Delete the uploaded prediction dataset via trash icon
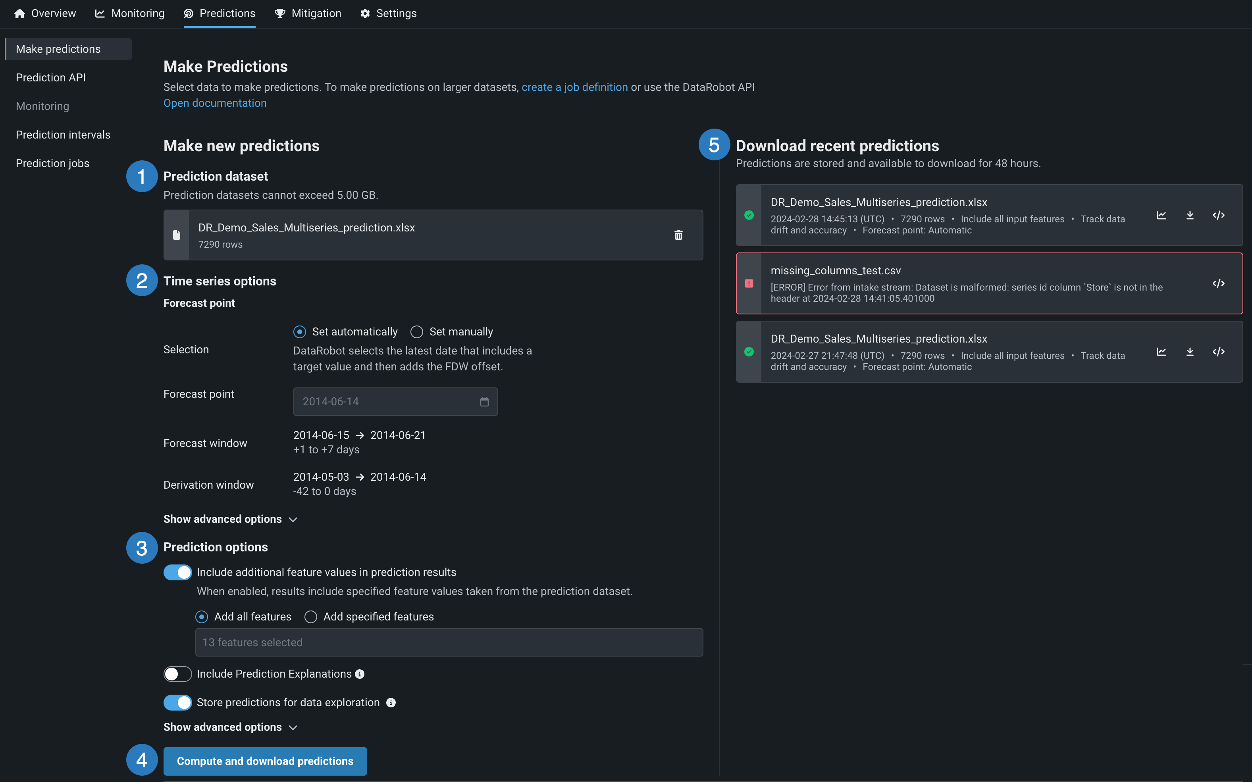The image size is (1252, 782). click(x=678, y=235)
